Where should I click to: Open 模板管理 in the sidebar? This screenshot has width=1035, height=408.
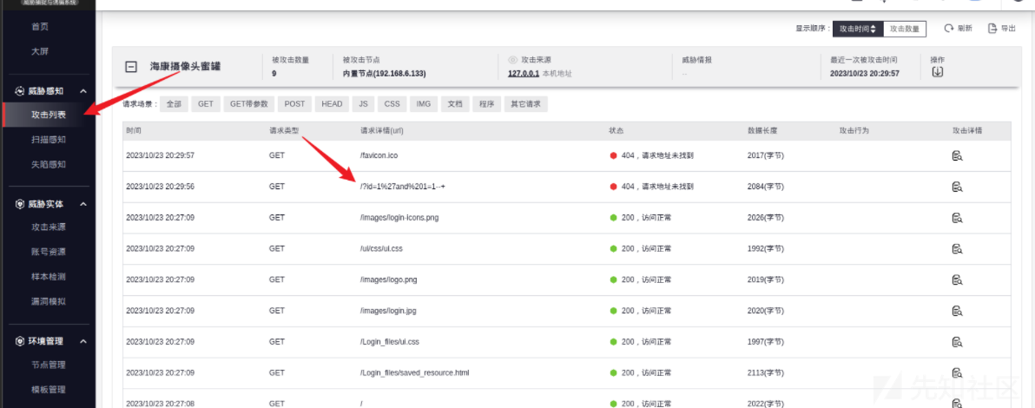point(48,390)
